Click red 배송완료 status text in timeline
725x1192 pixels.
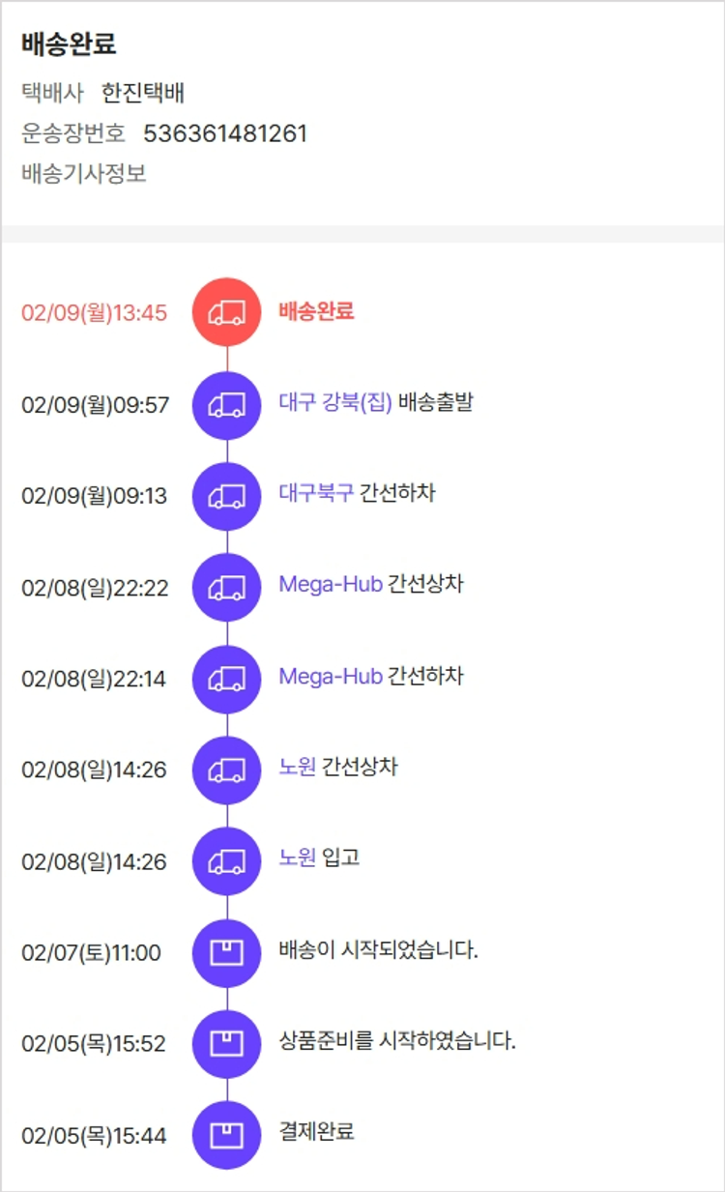tap(316, 311)
